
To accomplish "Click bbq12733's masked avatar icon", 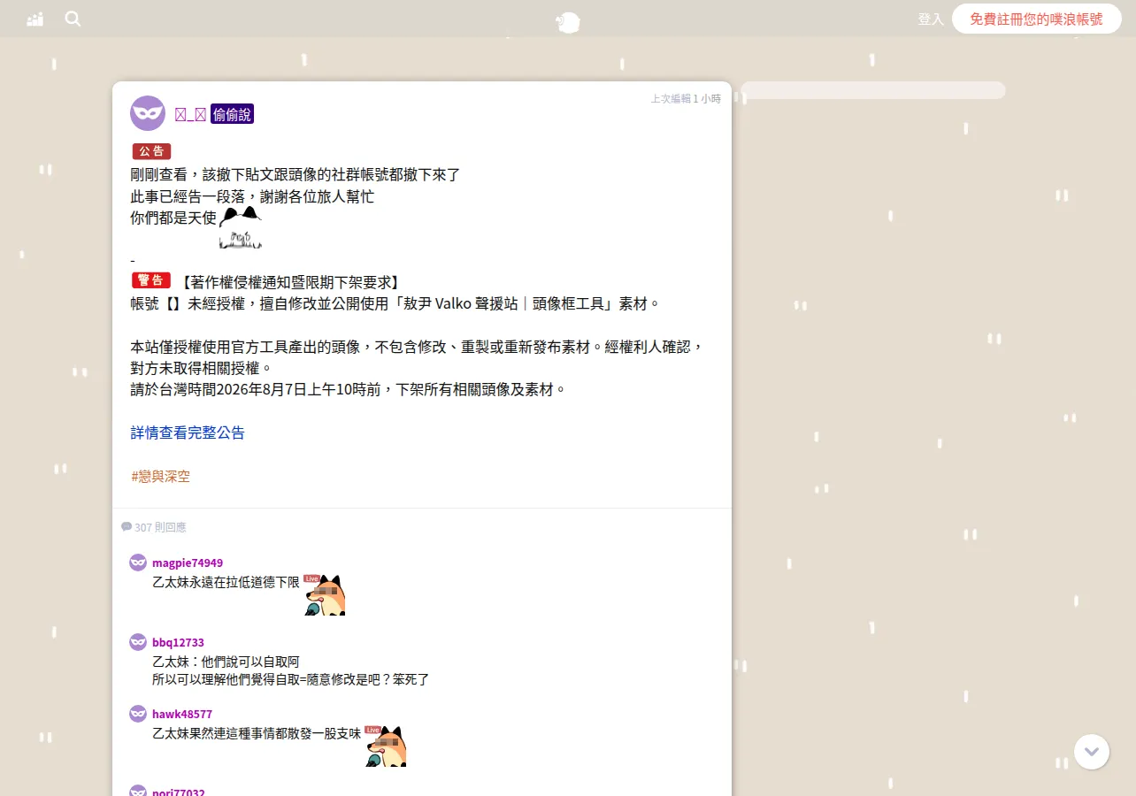I will coord(138,642).
